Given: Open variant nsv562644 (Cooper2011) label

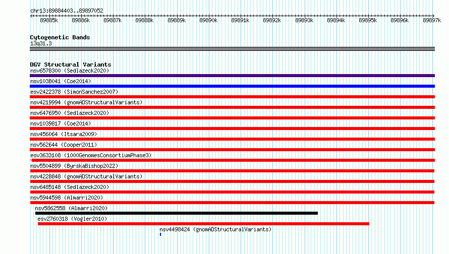Looking at the screenshot, I should point(64,145).
